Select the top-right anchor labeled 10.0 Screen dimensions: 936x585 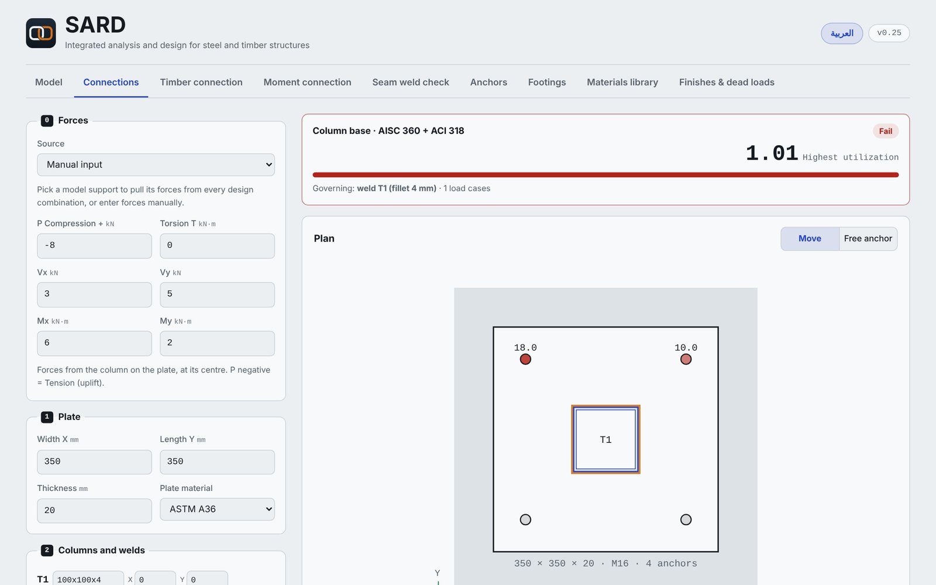(686, 359)
